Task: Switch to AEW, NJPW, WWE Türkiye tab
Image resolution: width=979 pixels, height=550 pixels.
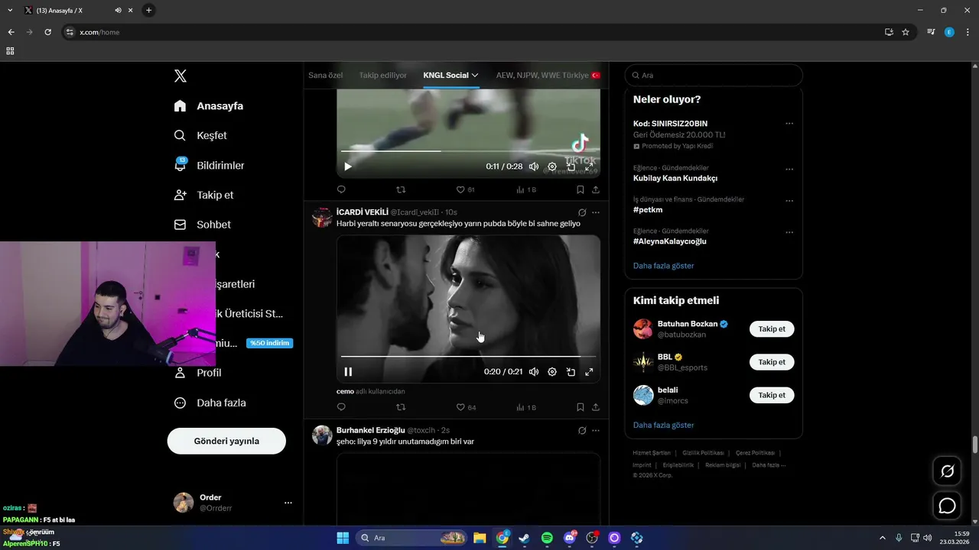Action: click(548, 75)
